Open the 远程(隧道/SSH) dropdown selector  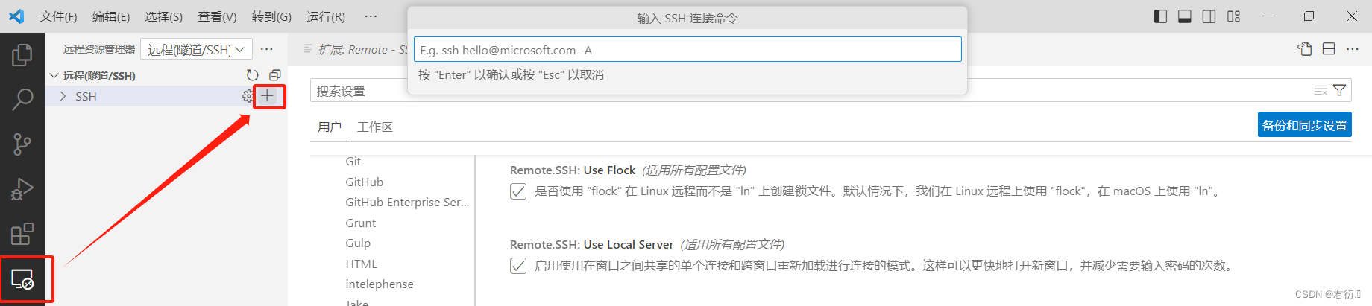tap(196, 50)
